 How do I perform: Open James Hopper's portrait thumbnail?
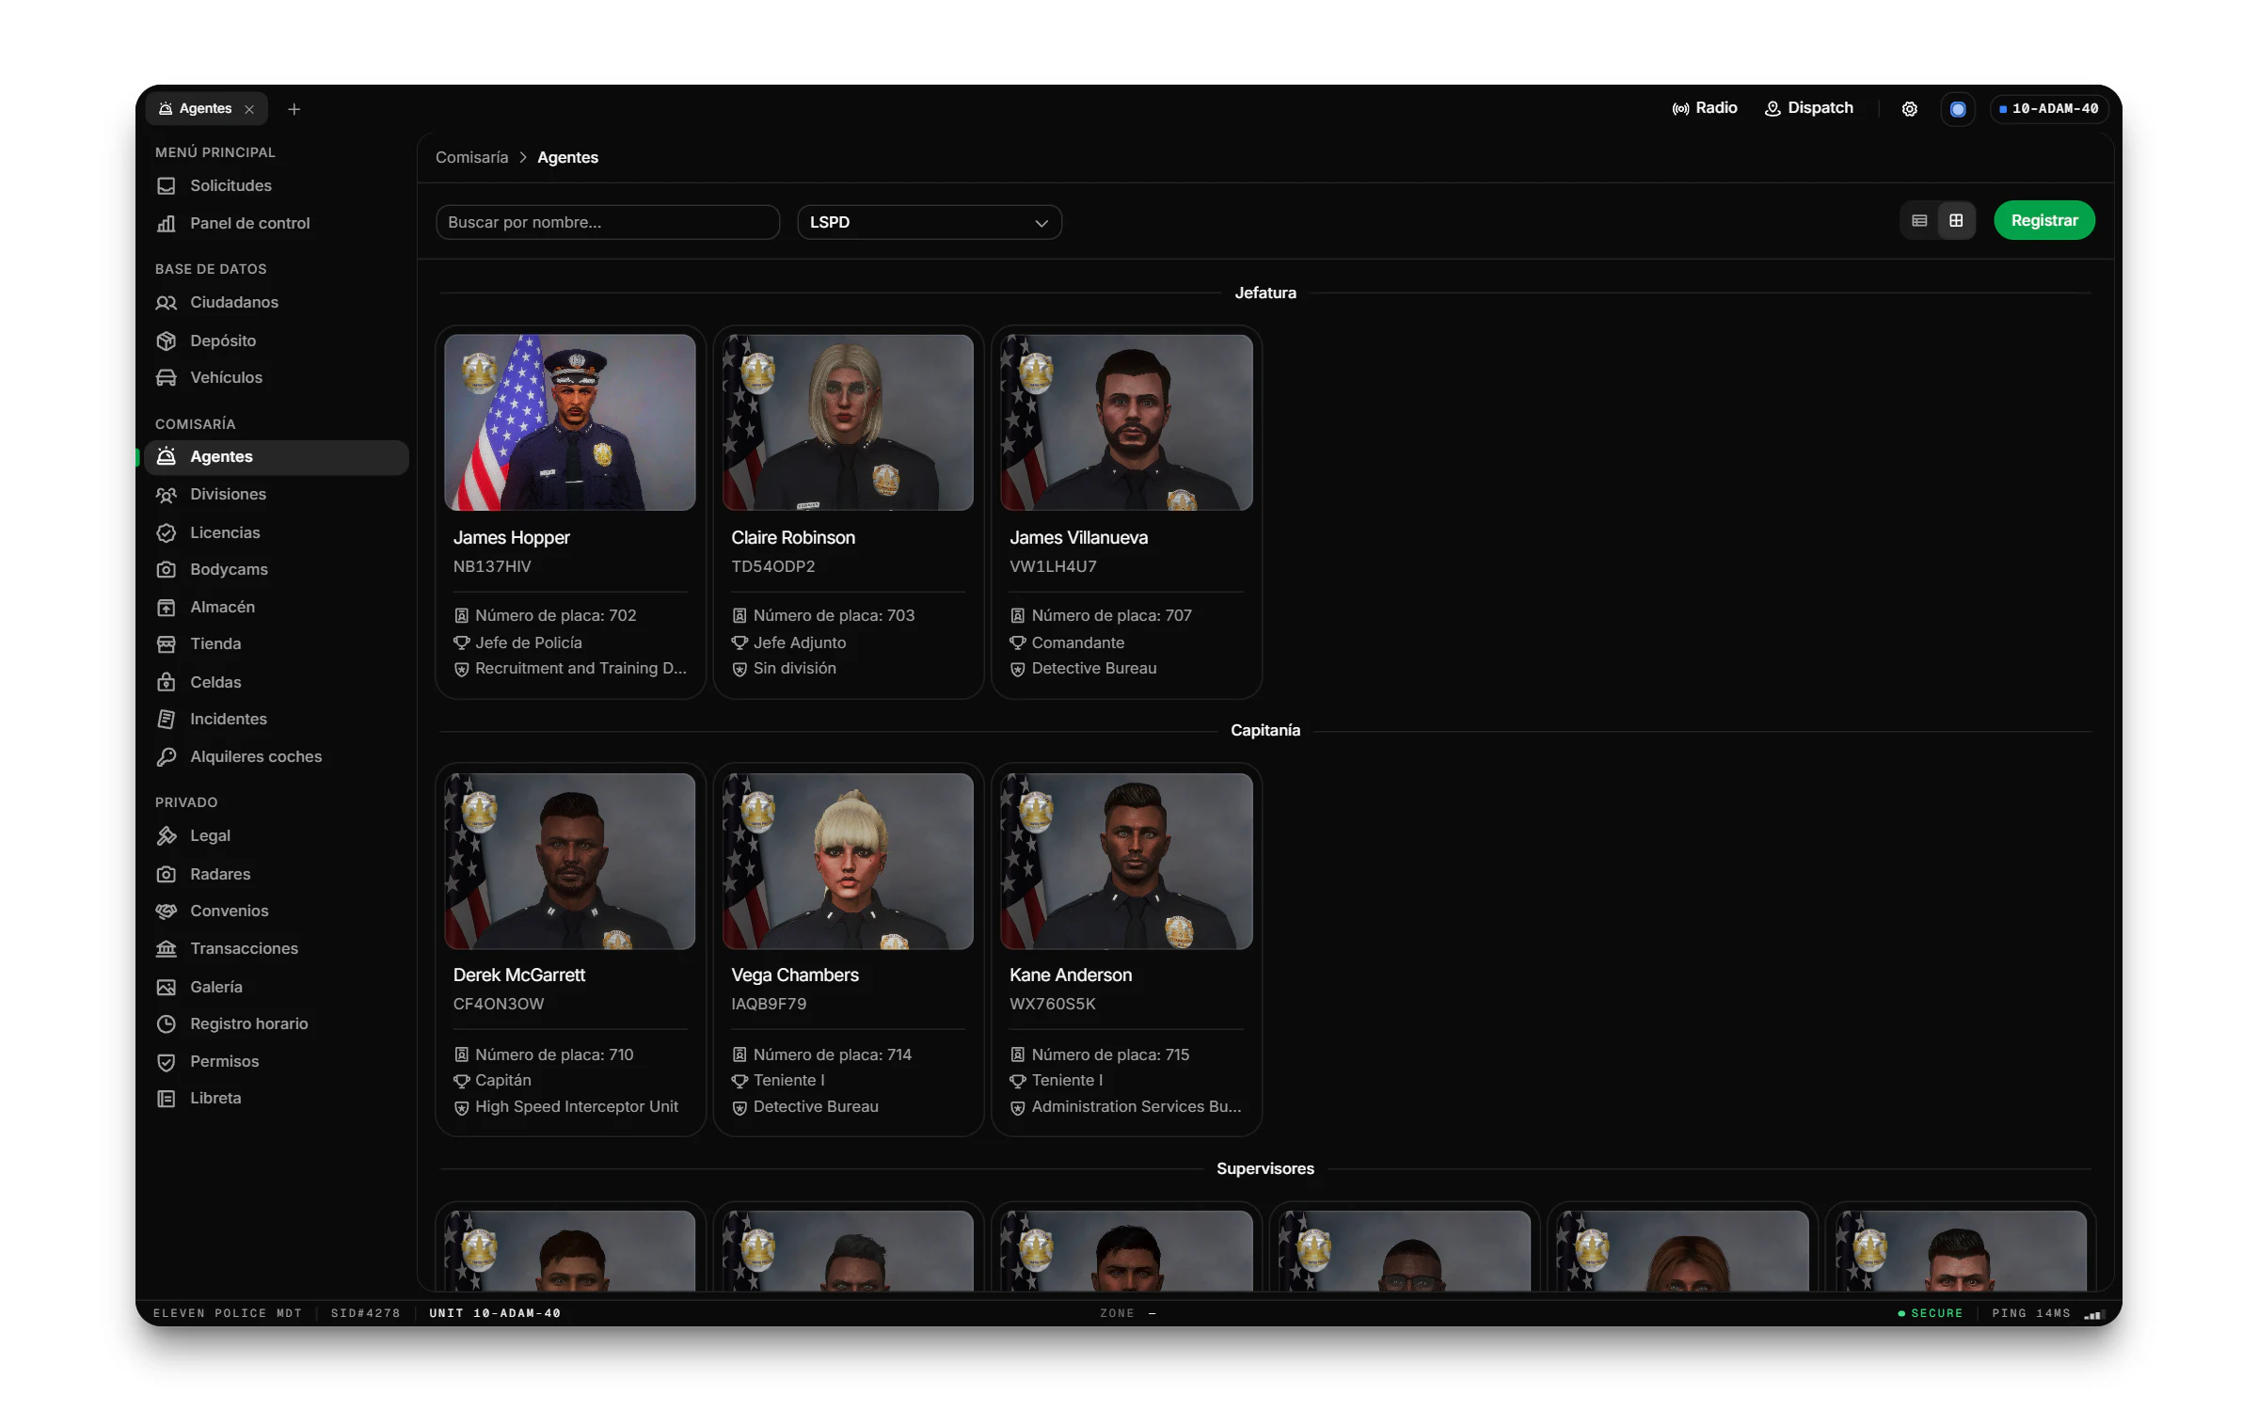(x=570, y=422)
